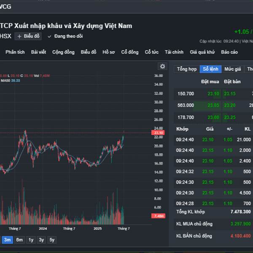
Task: Select the 3m chart range
Action: pos(7,240)
